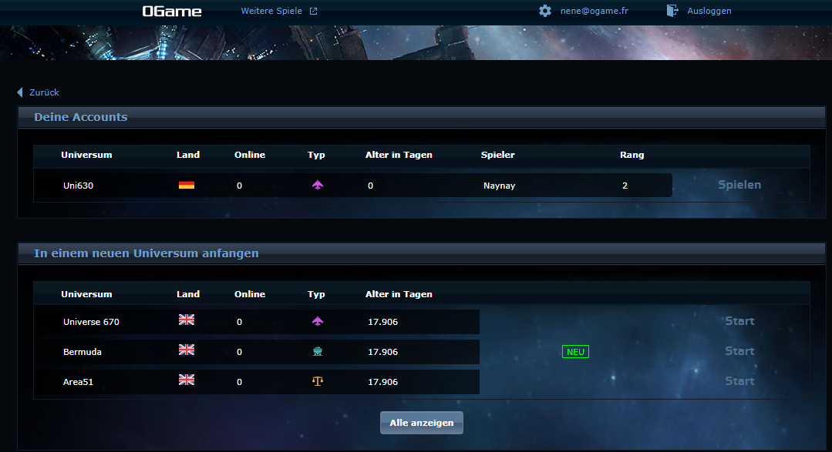Click the UK flag in Area51 row

pyautogui.click(x=187, y=380)
